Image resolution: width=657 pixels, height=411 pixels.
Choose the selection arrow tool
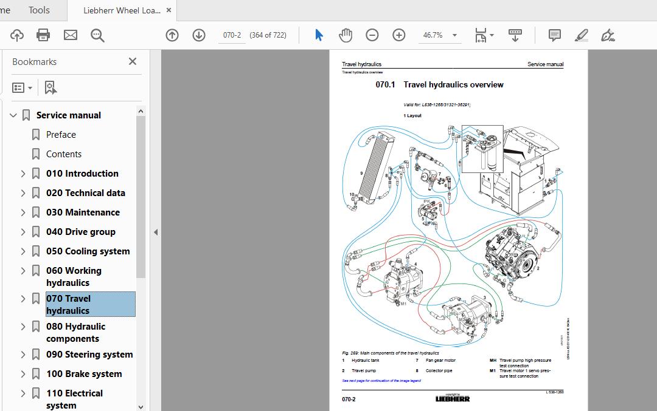(x=319, y=35)
